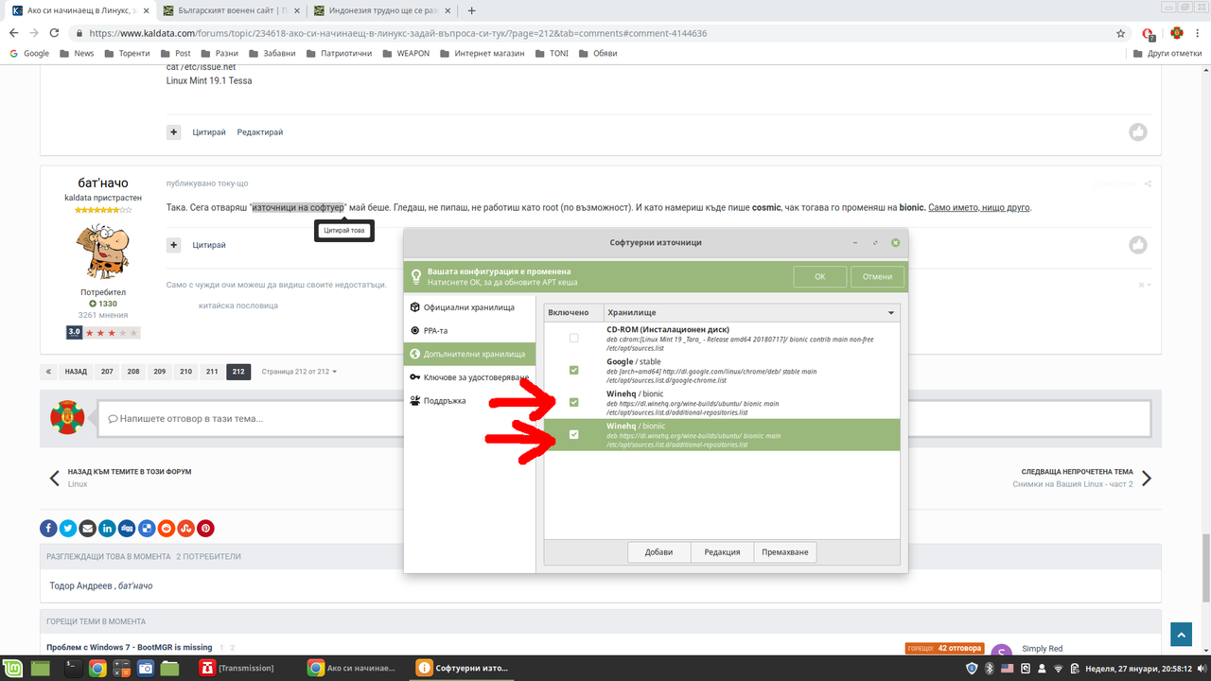Go to page 211 in pagination
The width and height of the screenshot is (1211, 681).
pyautogui.click(x=212, y=372)
